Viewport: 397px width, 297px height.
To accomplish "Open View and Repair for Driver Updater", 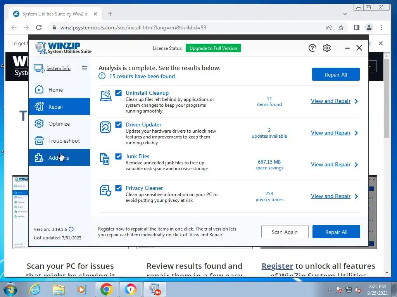I will [x=331, y=133].
